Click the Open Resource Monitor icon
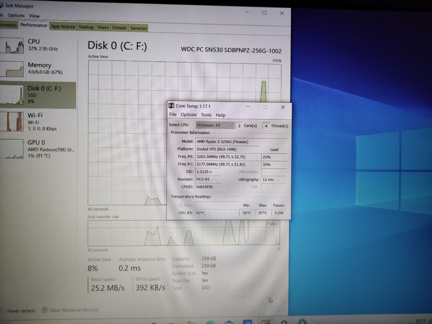Viewport: 432px width, 324px height. tap(45, 310)
